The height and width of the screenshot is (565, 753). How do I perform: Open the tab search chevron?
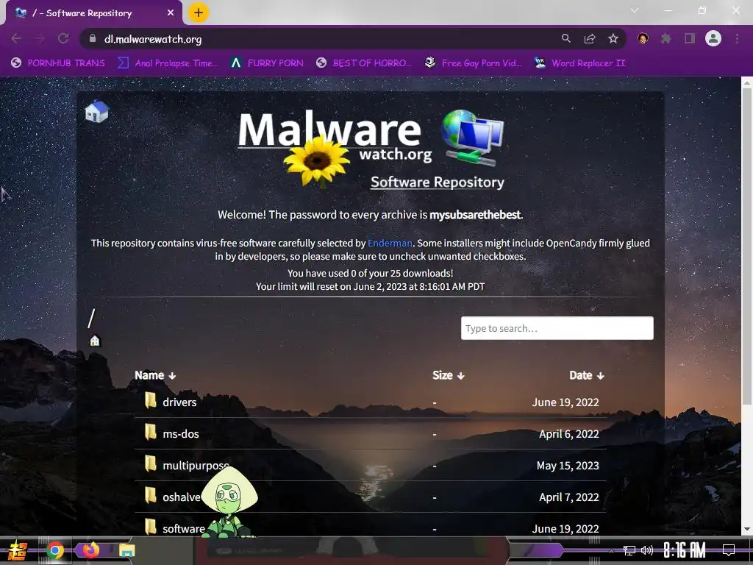[x=635, y=10]
